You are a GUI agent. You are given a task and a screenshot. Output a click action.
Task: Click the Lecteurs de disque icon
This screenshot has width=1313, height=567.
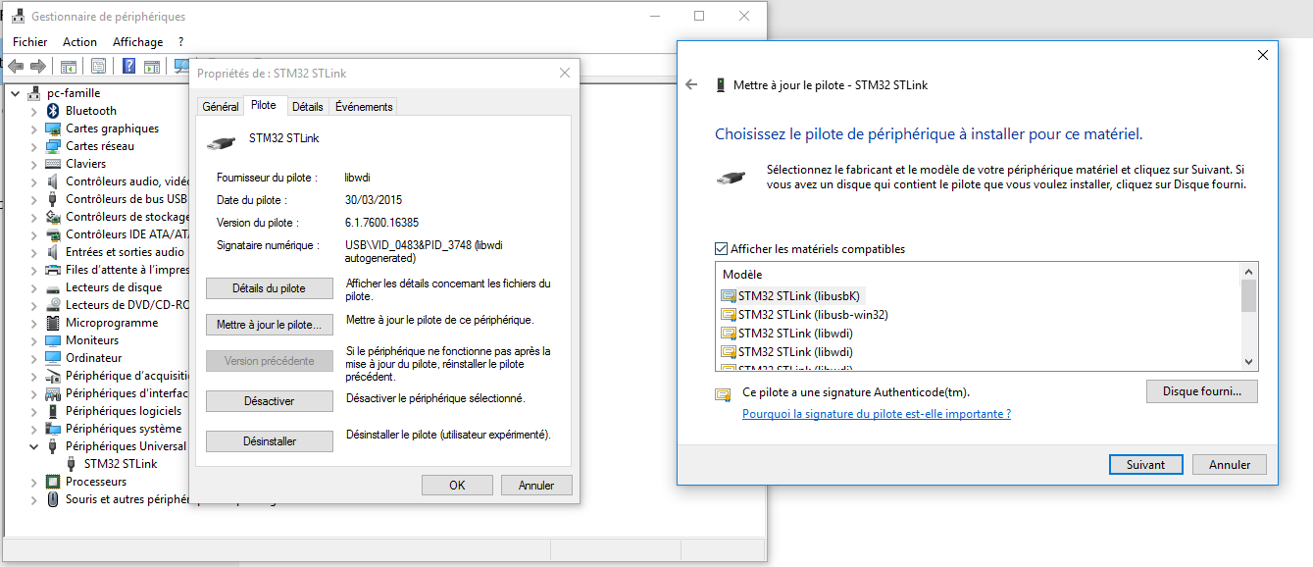click(x=55, y=287)
